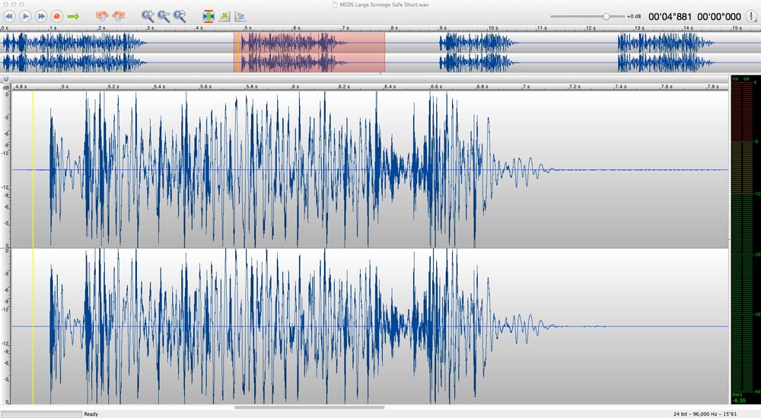Zoom out with the minus magnifier

(x=164, y=16)
